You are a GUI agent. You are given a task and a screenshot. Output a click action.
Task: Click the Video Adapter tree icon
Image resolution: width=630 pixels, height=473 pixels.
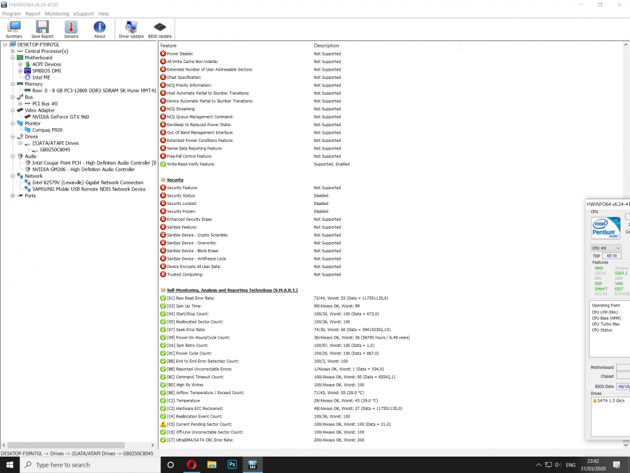20,110
